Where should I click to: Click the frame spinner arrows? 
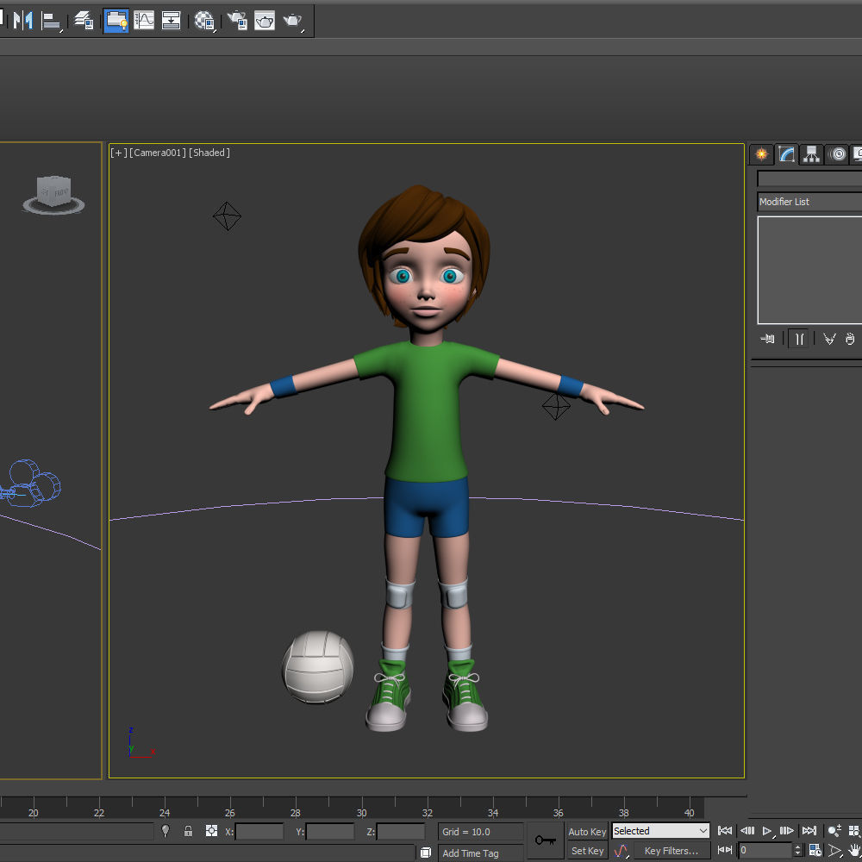pyautogui.click(x=799, y=851)
